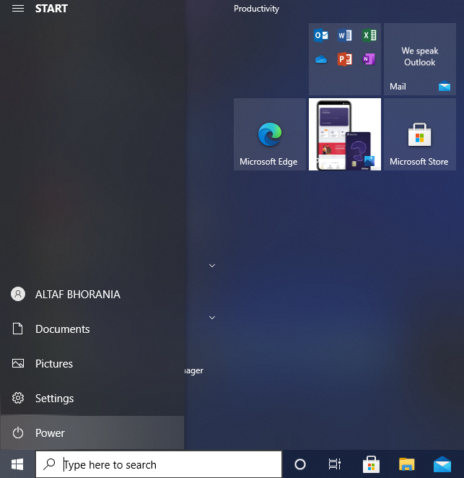Click the START label text
Image resolution: width=464 pixels, height=478 pixels.
click(51, 9)
